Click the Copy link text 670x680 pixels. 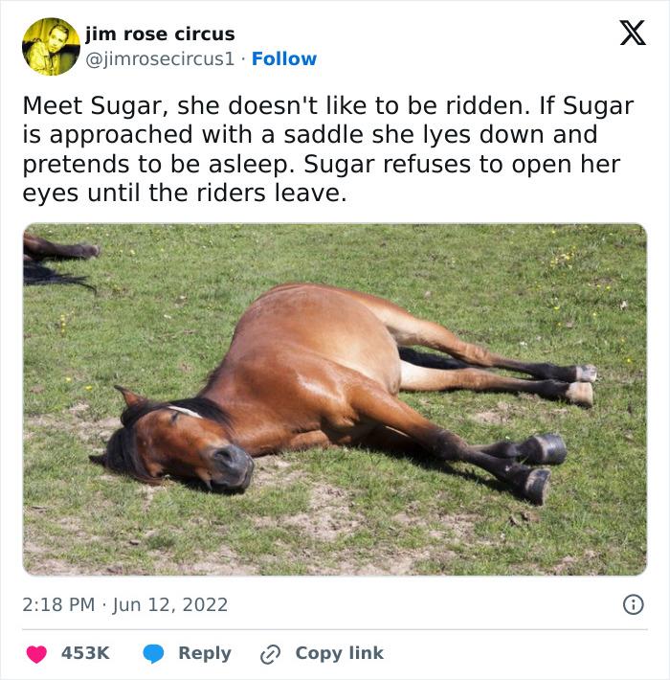339,653
